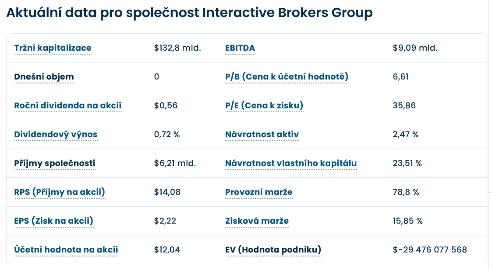Open 'P/E (Cena k zisku)' explanation
This screenshot has height=270, width=492.
[x=264, y=106]
